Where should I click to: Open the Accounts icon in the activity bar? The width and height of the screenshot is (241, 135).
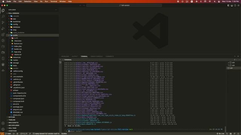(x=3, y=123)
